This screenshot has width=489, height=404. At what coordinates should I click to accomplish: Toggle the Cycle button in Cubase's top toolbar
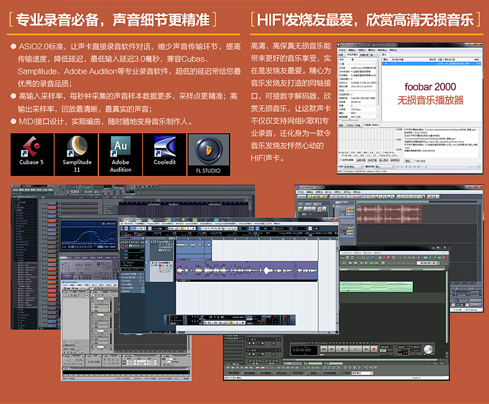click(x=177, y=228)
